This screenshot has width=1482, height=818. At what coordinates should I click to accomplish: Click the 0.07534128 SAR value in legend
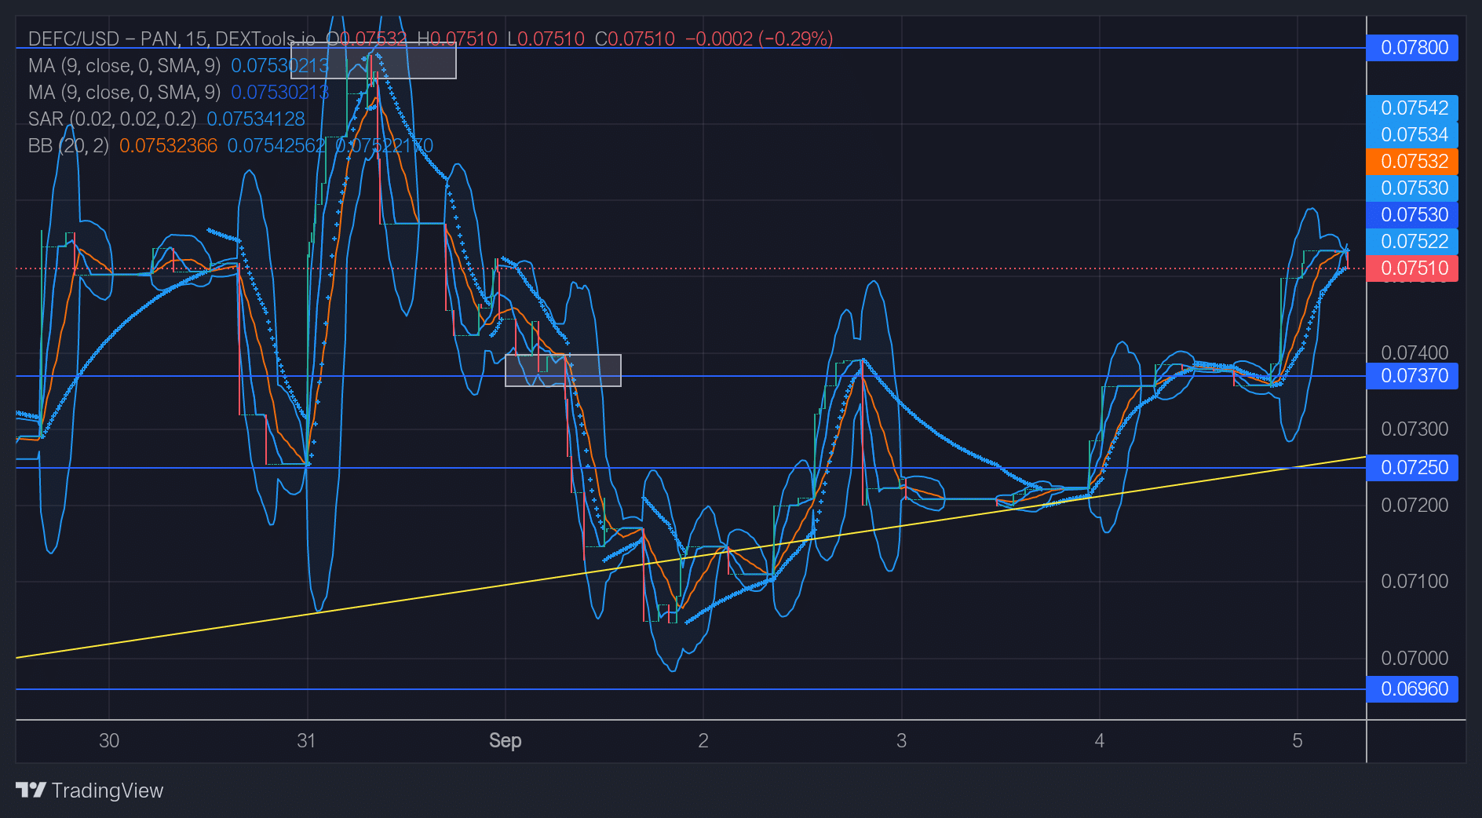(256, 119)
